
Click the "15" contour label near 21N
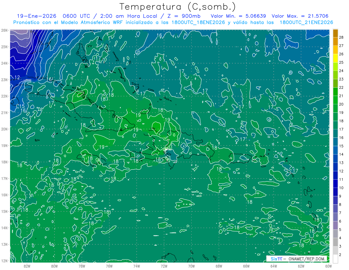22,106
